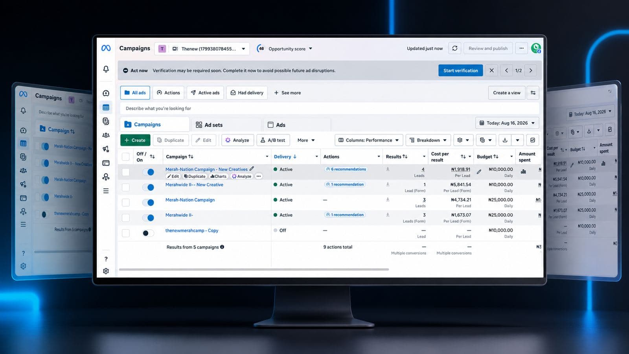The height and width of the screenshot is (354, 629).
Task: Click Create a view button
Action: click(x=507, y=93)
